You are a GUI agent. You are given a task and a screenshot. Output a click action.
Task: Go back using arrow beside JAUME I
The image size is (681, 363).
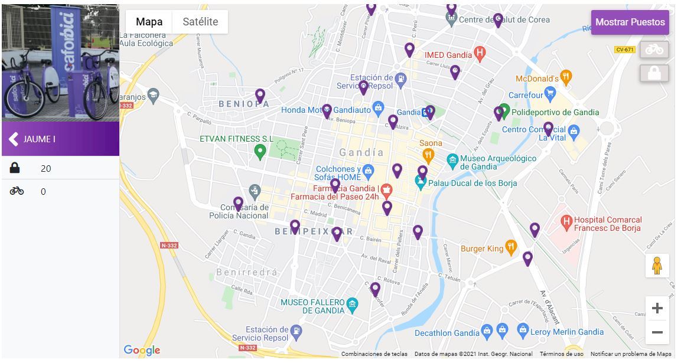point(14,139)
